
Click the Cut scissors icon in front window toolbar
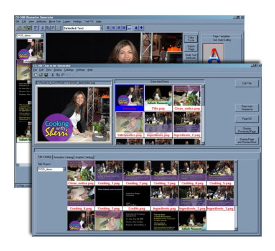point(53,75)
